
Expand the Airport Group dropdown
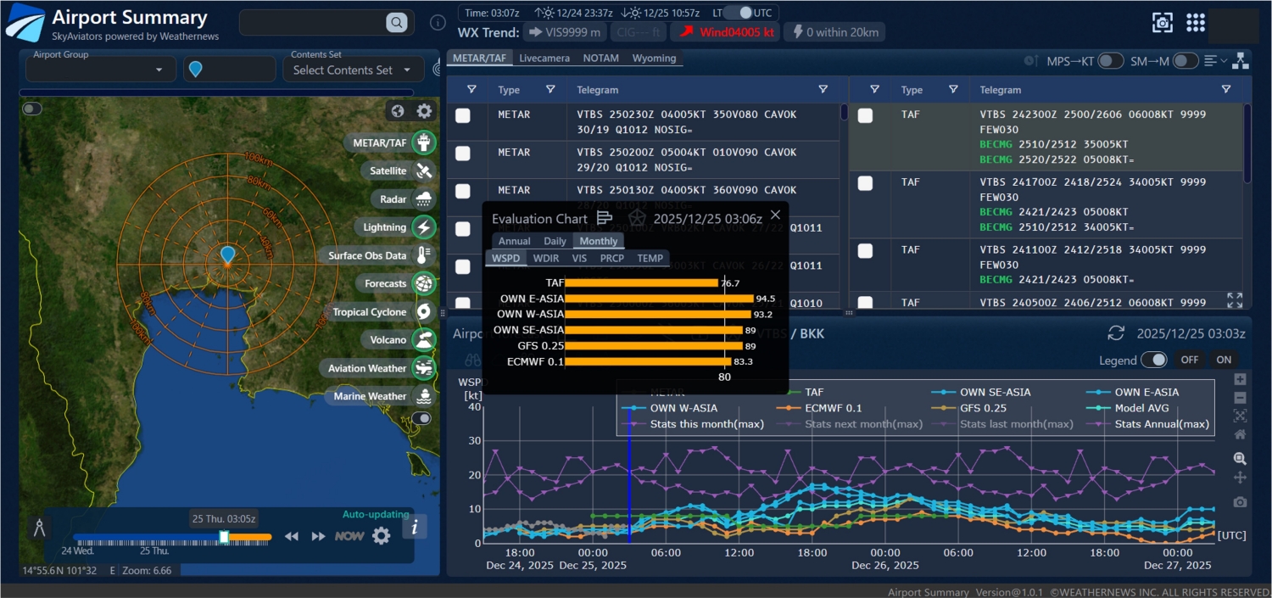click(x=159, y=70)
